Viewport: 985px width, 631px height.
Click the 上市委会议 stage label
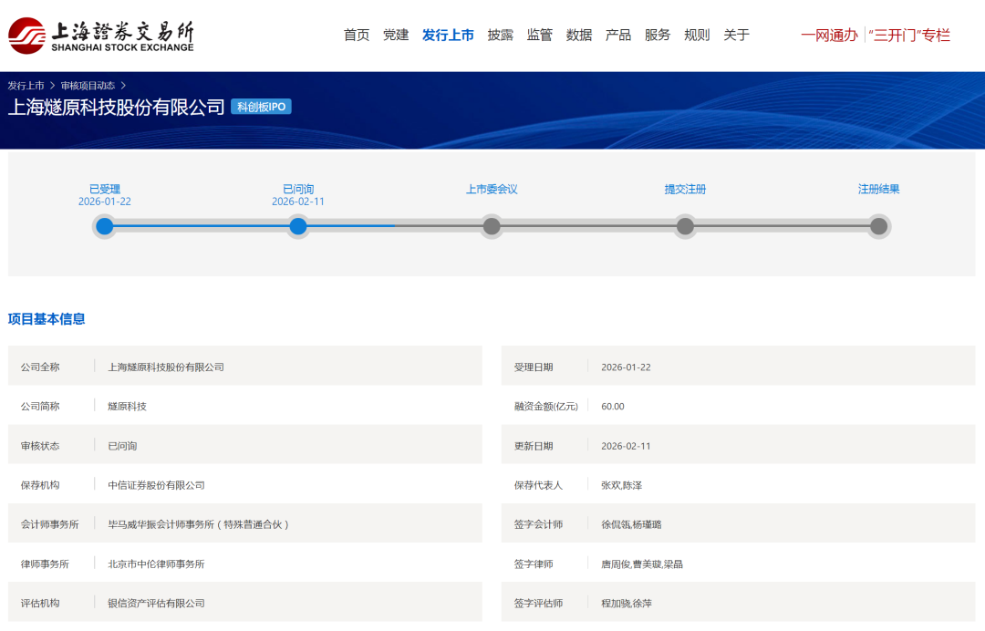[492, 189]
